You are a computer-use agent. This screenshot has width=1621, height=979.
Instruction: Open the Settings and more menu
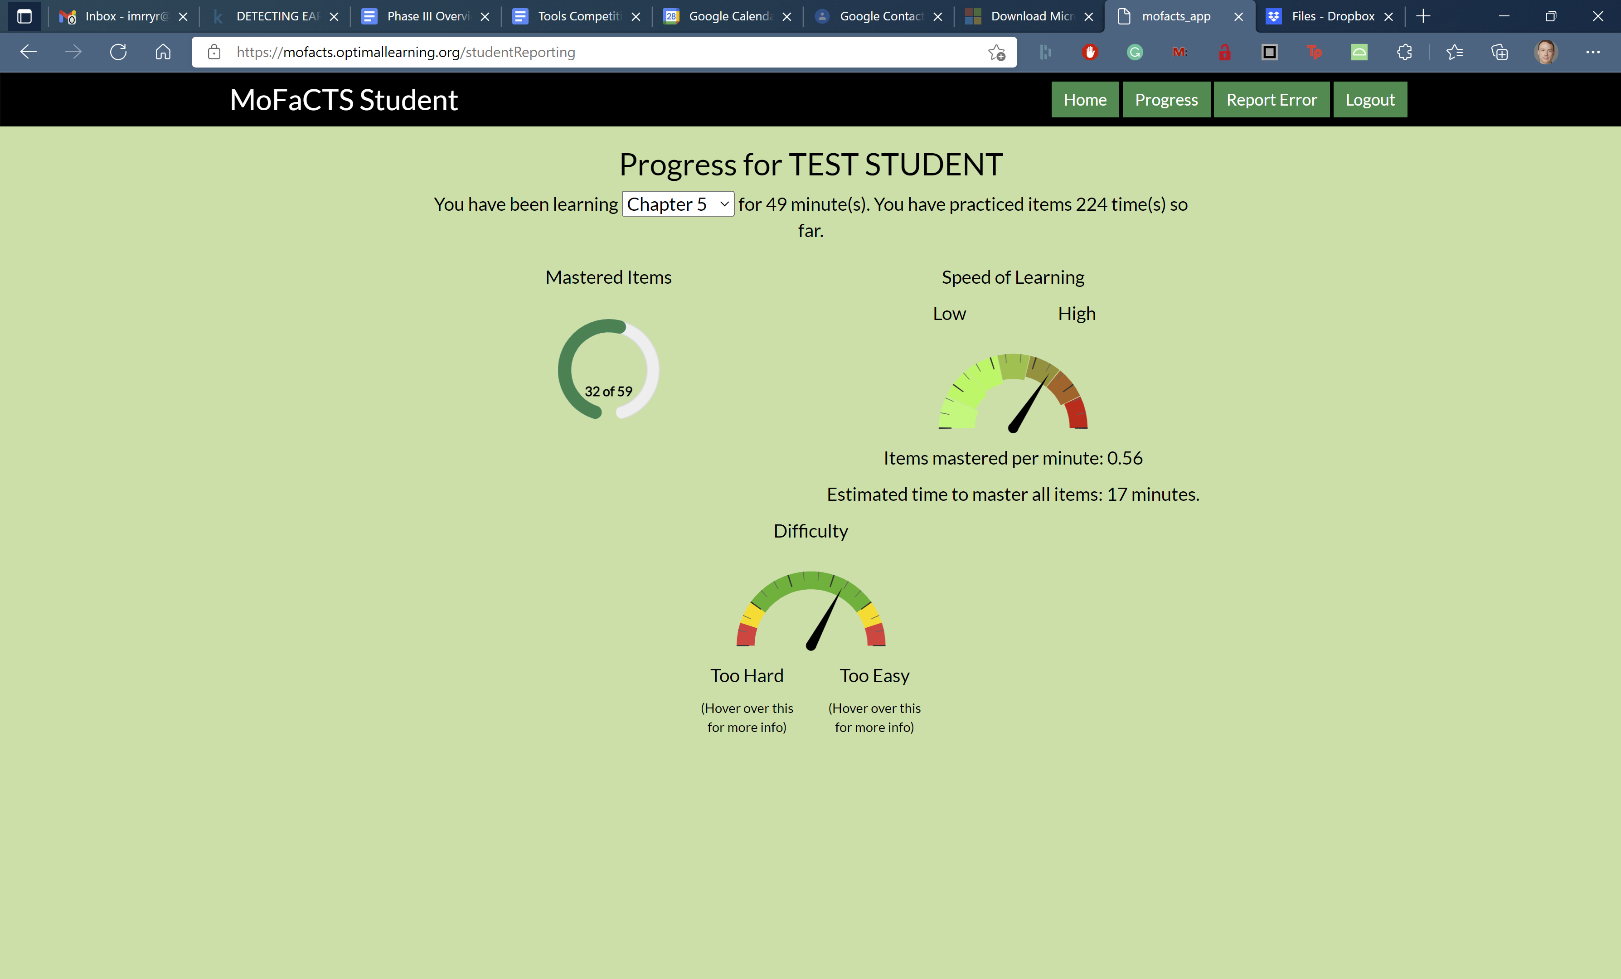click(x=1593, y=53)
